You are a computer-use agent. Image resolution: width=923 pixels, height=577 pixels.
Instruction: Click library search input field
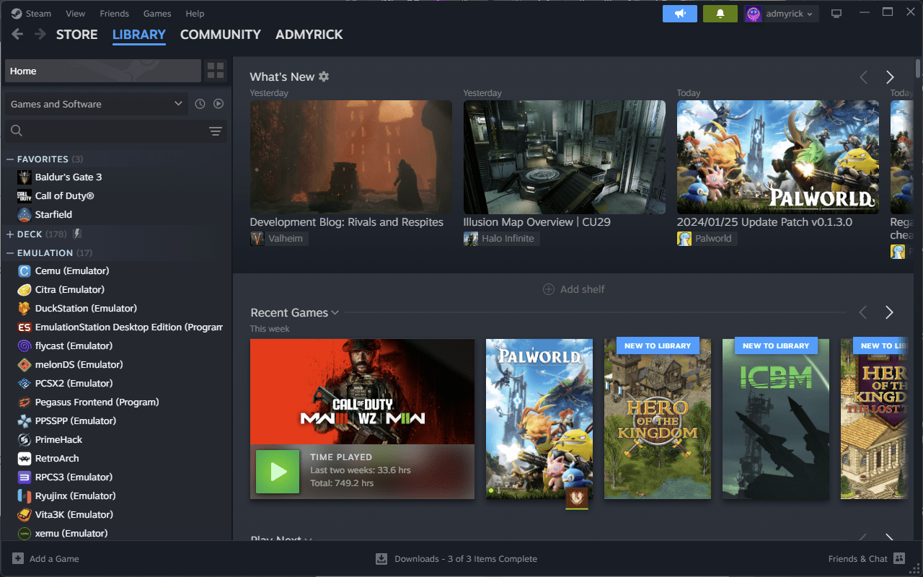pos(116,131)
